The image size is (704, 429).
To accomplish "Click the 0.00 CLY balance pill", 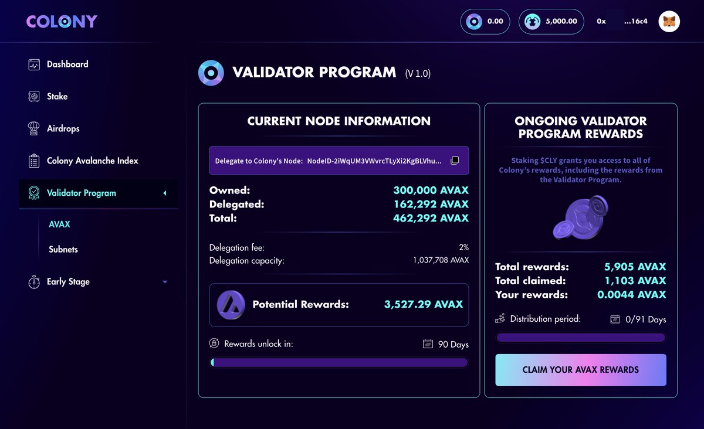I will pyautogui.click(x=485, y=22).
